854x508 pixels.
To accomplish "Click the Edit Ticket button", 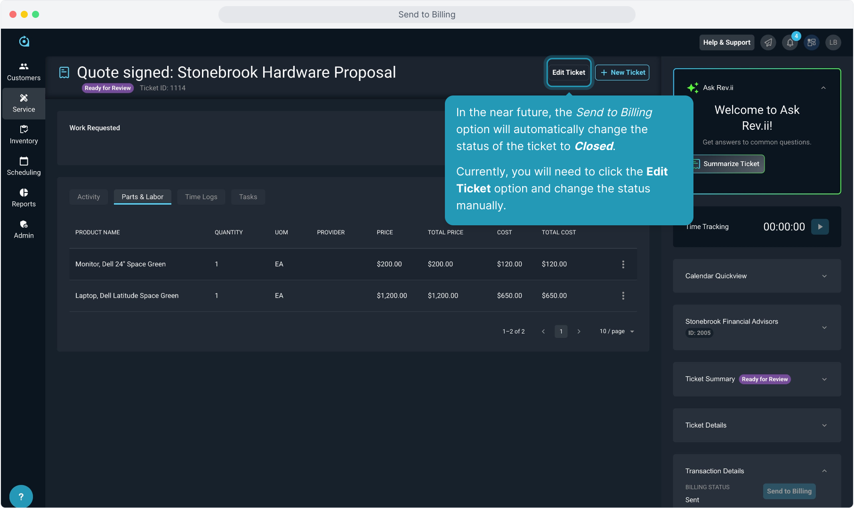I will [568, 72].
